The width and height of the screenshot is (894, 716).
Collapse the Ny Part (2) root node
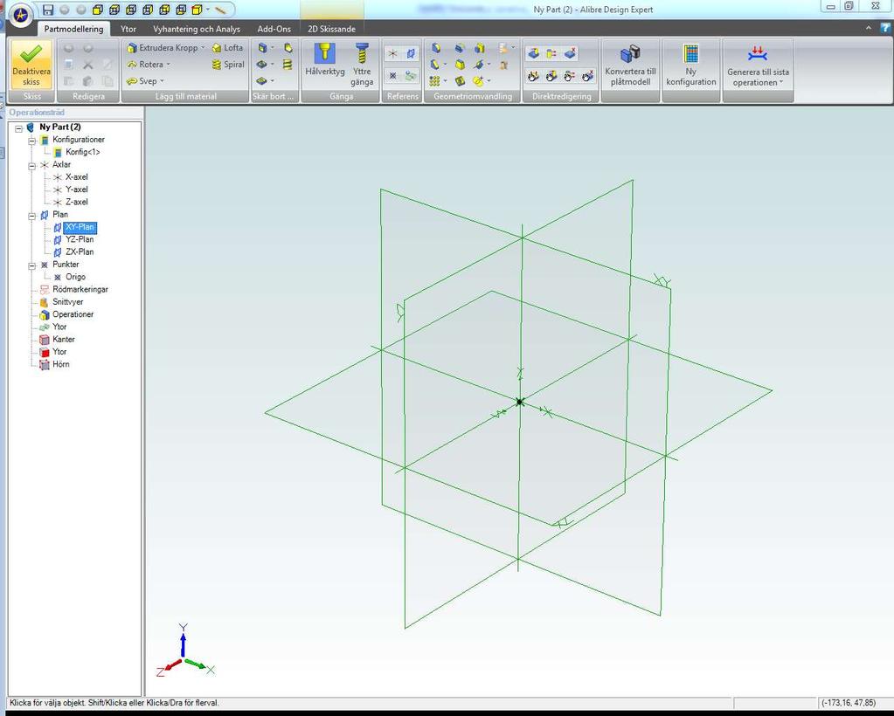point(19,128)
